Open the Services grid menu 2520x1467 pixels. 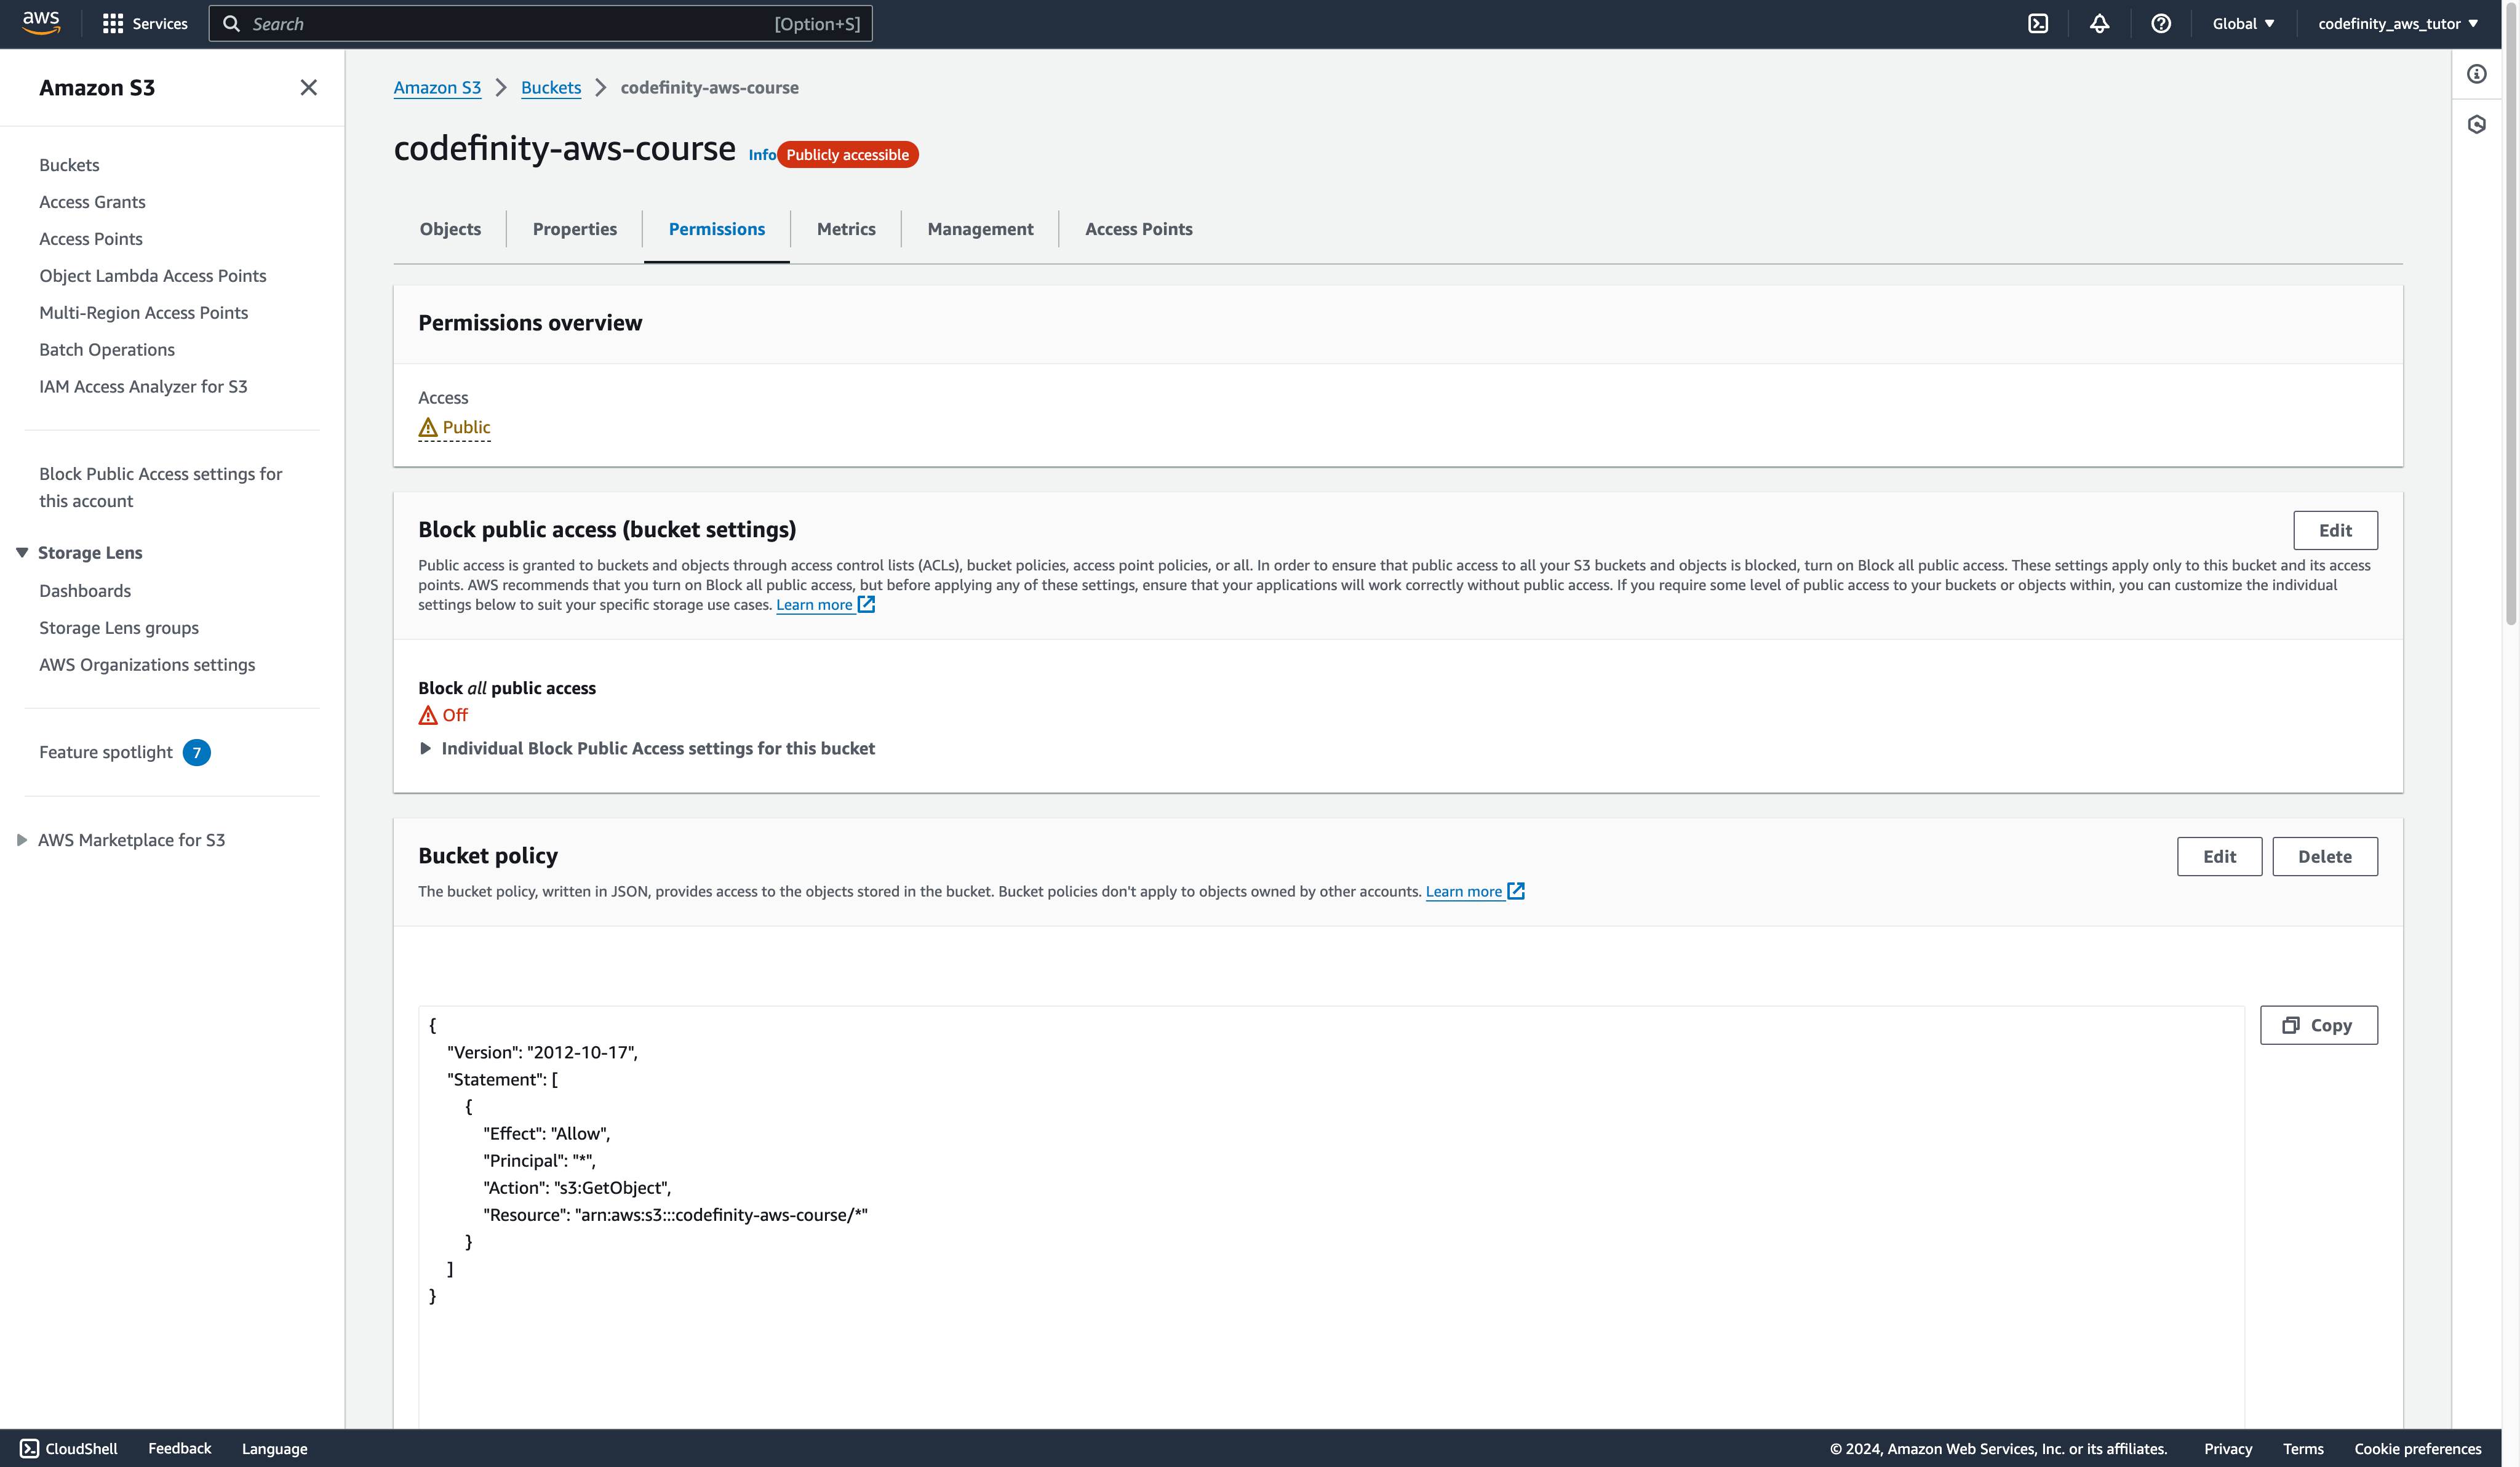144,23
